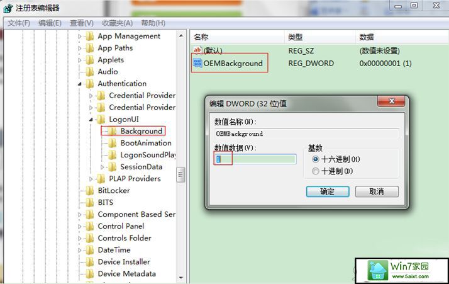Click the Control Panel folder icon

click(x=90, y=226)
